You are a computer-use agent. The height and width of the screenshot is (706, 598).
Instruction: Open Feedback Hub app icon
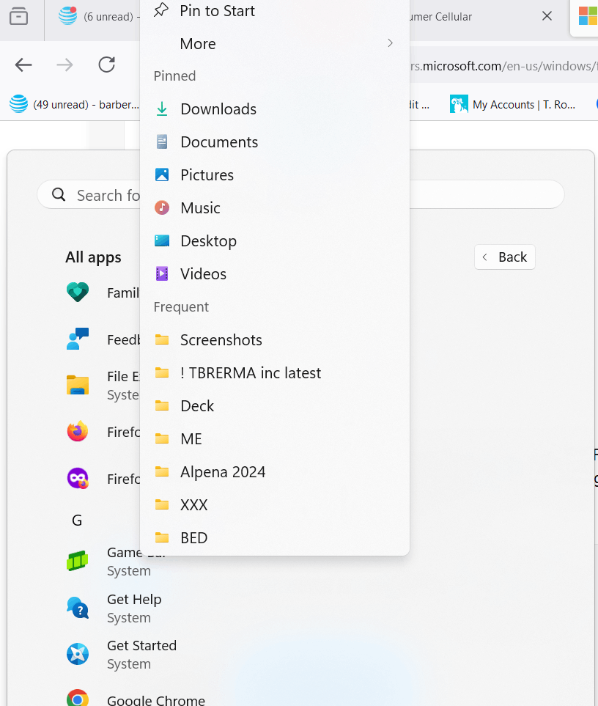[x=78, y=339]
